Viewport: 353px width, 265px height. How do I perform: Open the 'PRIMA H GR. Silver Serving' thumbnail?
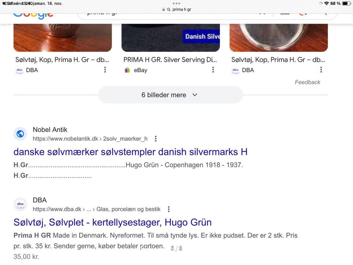click(x=171, y=37)
